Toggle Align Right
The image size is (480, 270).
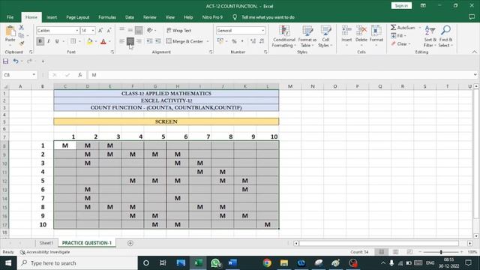[139, 41]
